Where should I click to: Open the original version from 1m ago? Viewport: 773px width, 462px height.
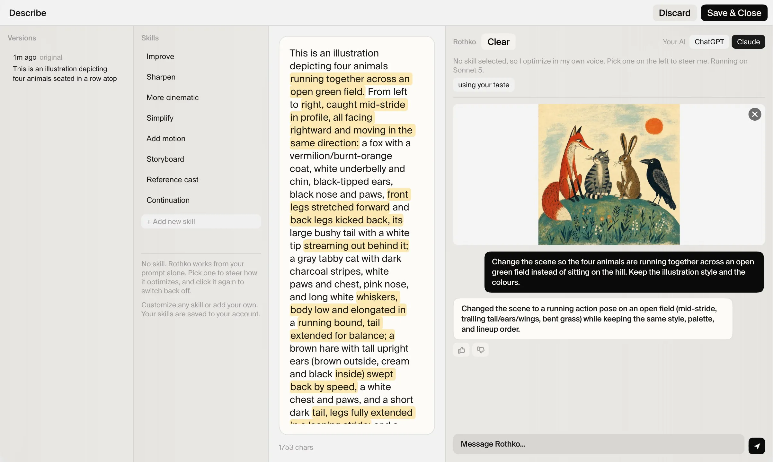pos(67,68)
